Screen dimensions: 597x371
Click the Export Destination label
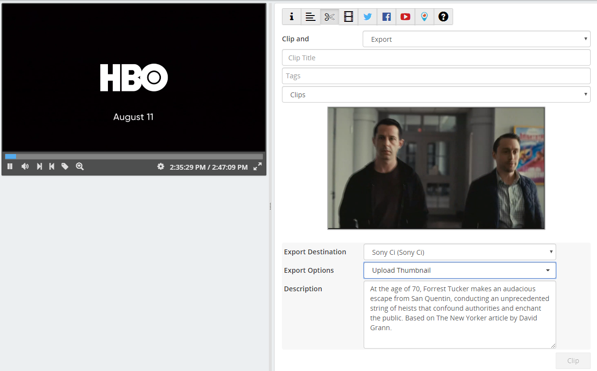click(315, 252)
